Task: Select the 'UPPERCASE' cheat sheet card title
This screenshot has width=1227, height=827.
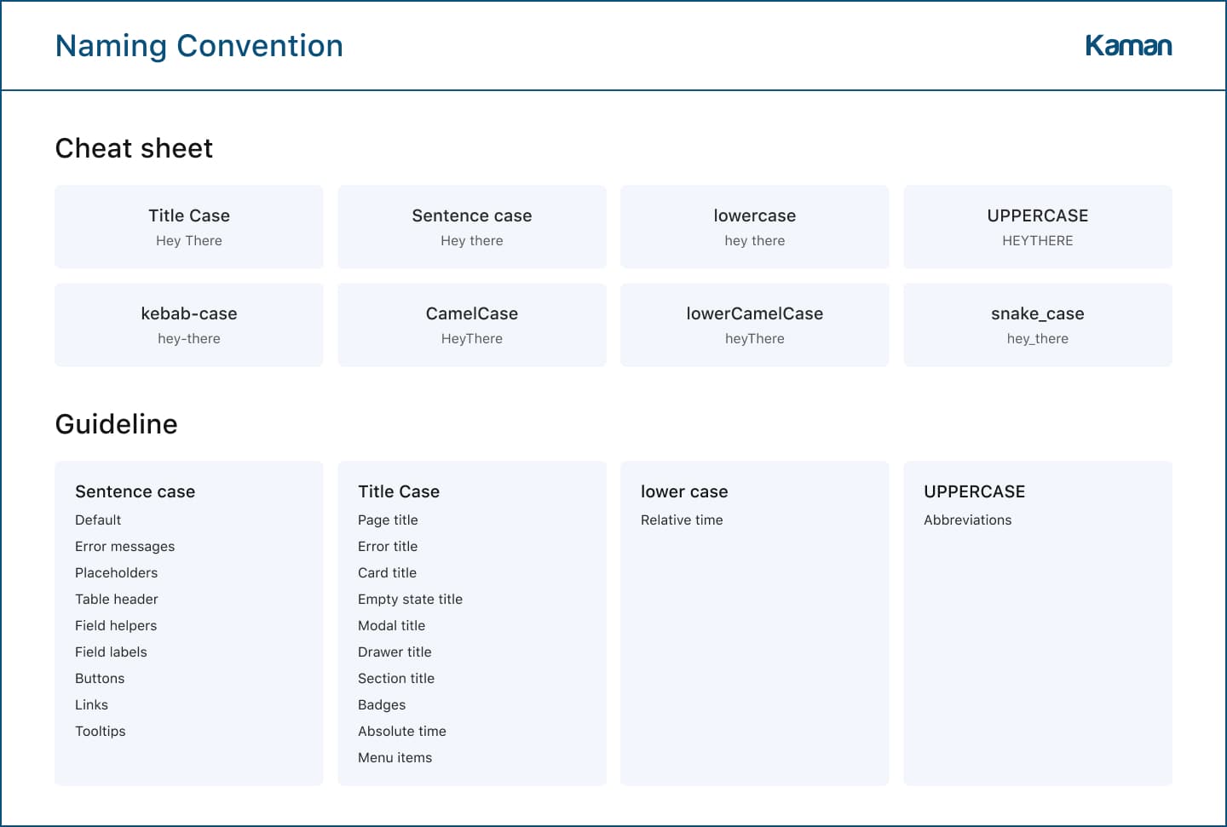Action: pyautogui.click(x=1038, y=215)
